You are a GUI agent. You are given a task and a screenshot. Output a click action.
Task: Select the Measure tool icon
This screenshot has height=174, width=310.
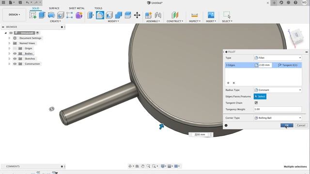pos(195,15)
